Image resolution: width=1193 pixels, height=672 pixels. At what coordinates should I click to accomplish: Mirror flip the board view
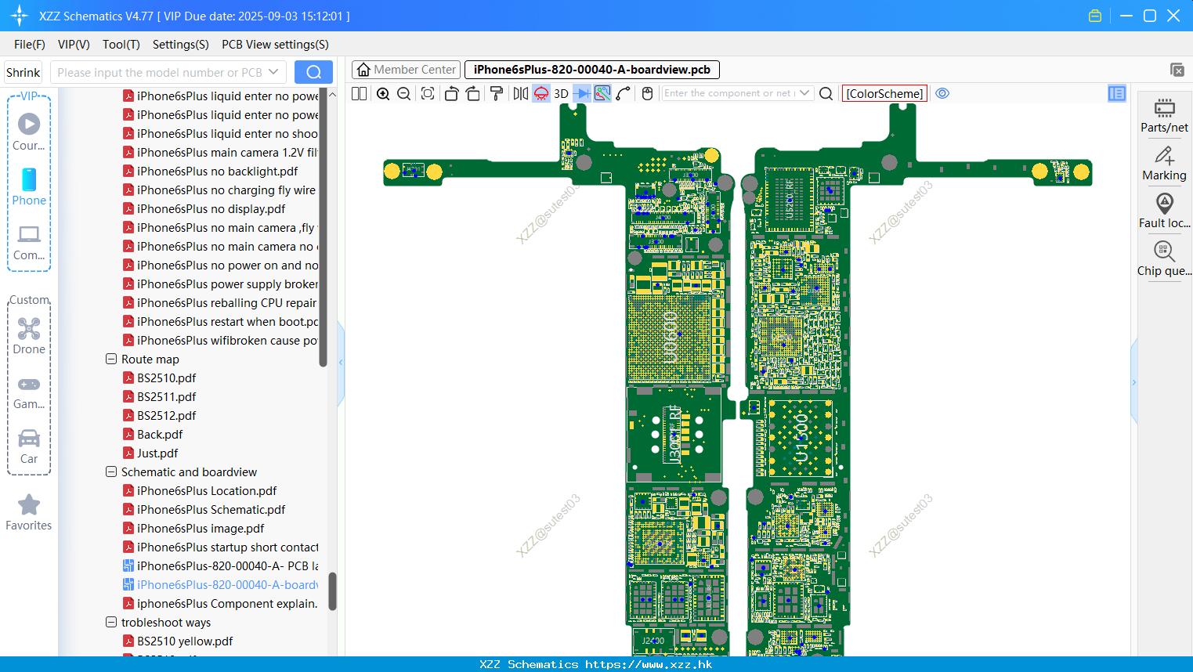pos(520,93)
